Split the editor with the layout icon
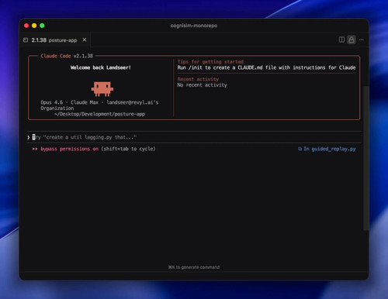 [341, 40]
